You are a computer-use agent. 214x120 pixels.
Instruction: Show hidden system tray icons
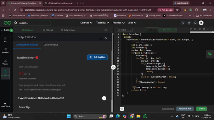(x=172, y=116)
